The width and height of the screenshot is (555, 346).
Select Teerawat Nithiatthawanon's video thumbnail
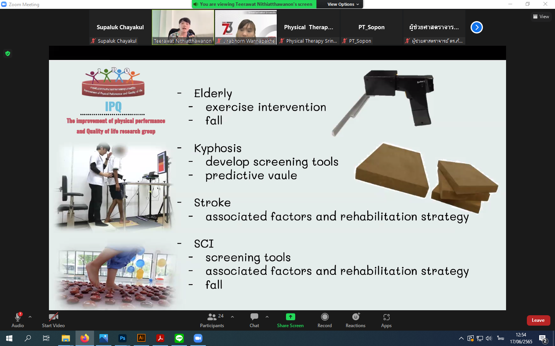coord(183,27)
